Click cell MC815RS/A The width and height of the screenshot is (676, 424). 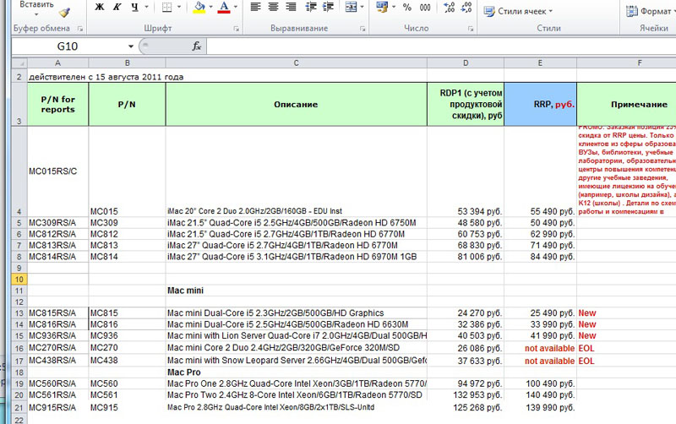click(x=57, y=313)
